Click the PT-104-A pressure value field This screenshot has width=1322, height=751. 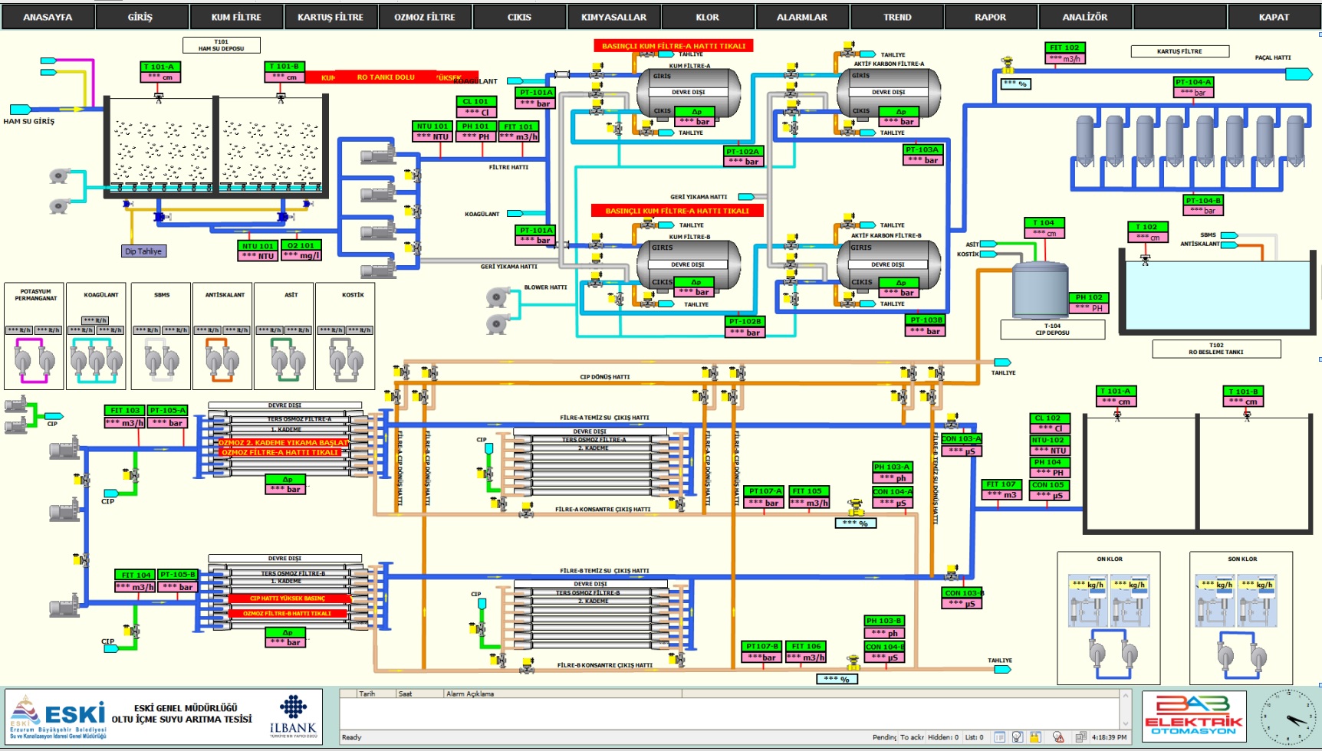[x=1192, y=93]
